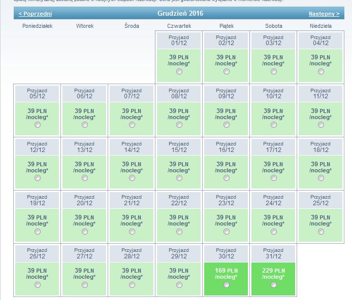
Task: Select arrival radio button for 26/12
Action: (38, 285)
